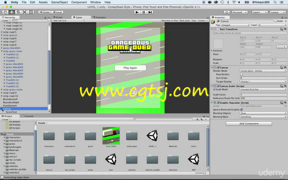This screenshot has width=288, height=180.
Task: Open Canvas Scaler help book icon
Action: coord(282,86)
